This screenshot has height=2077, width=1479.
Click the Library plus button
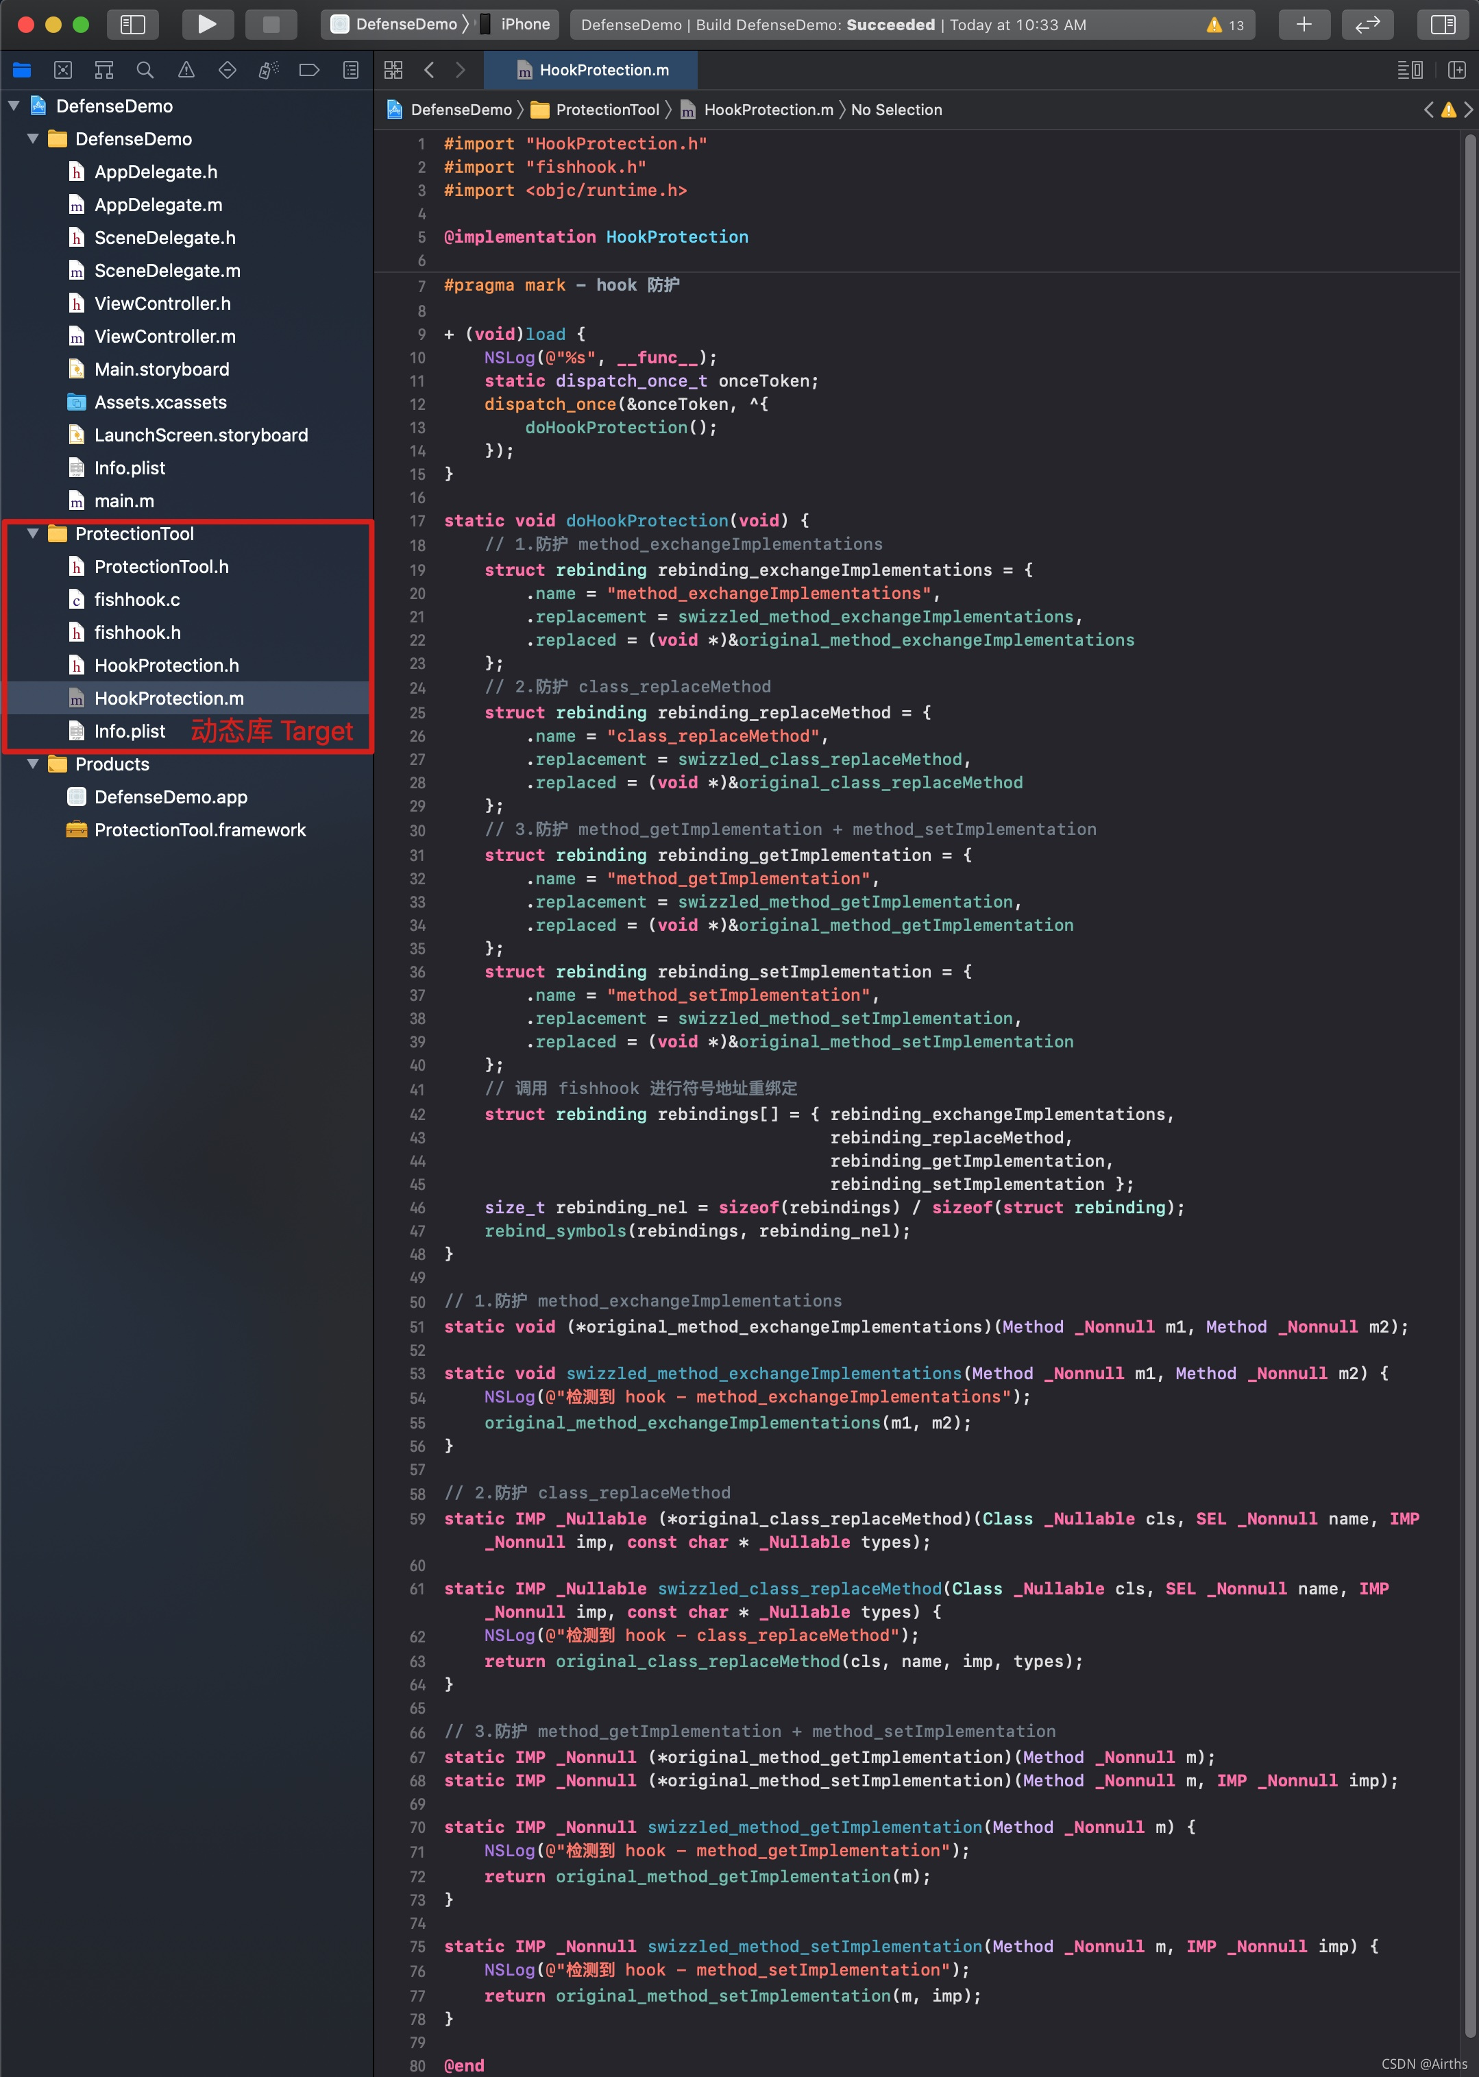coord(1304,25)
